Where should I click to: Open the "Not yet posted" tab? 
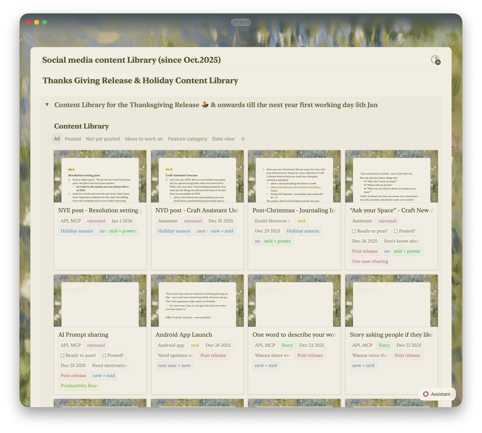(x=103, y=139)
